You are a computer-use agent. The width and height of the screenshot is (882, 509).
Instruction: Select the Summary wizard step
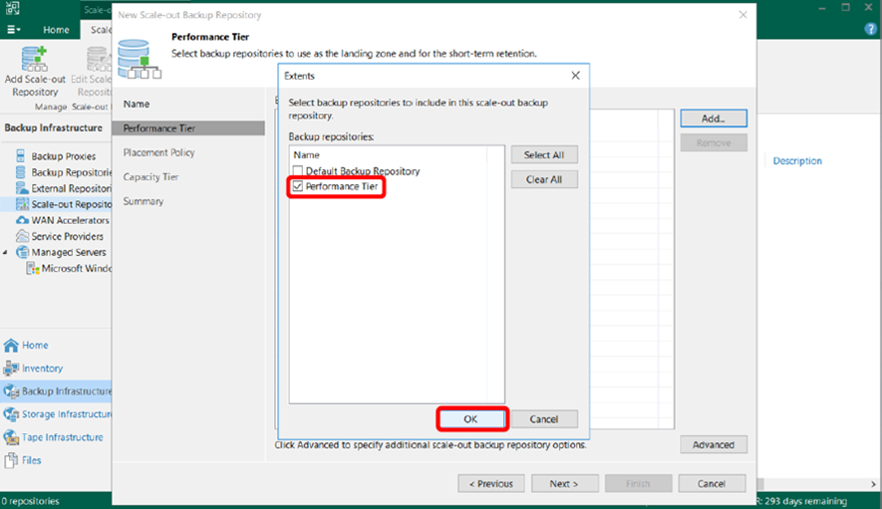click(144, 201)
